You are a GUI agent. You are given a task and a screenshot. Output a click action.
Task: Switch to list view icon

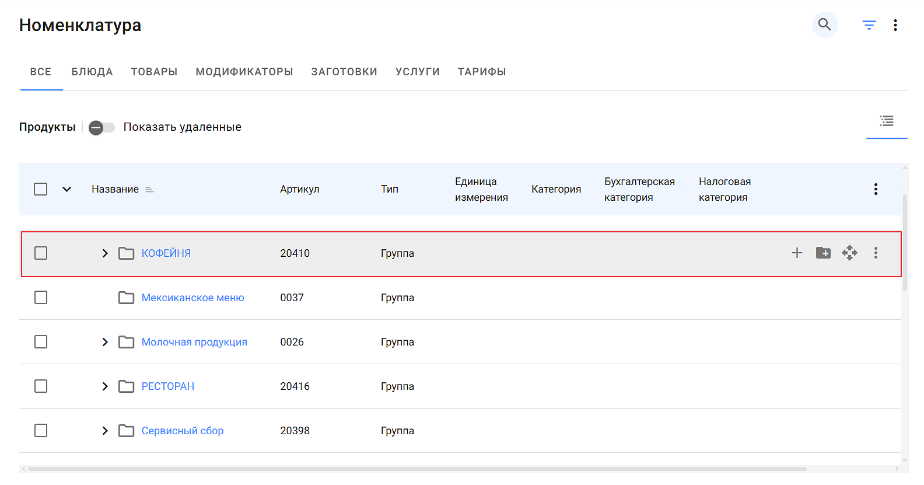(x=886, y=121)
